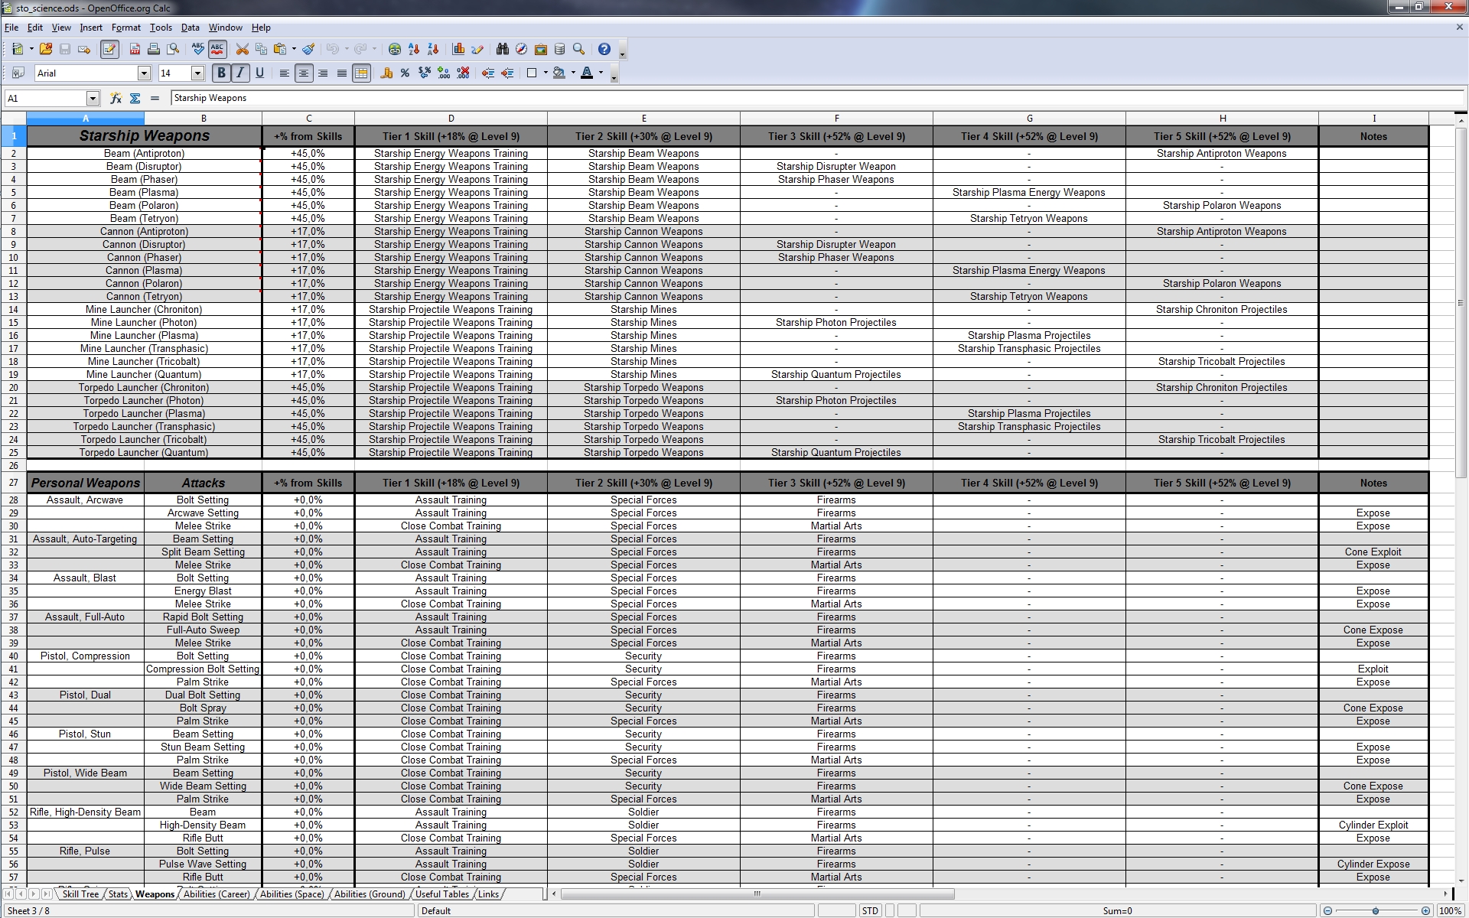Expand the Paste options dropdown arrow
1469x918 pixels.
(x=294, y=49)
